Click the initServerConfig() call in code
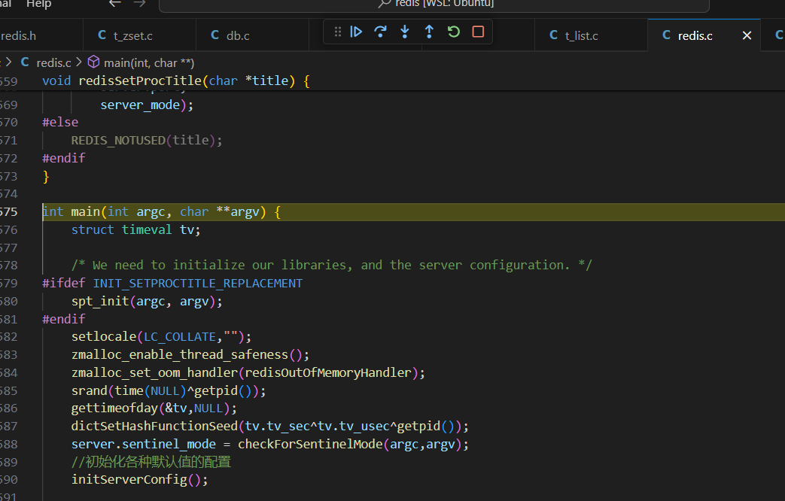Image resolution: width=785 pixels, height=501 pixels. point(139,479)
